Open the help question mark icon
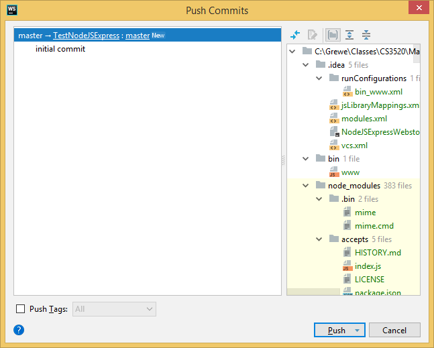This screenshot has width=434, height=348. pos(19,330)
